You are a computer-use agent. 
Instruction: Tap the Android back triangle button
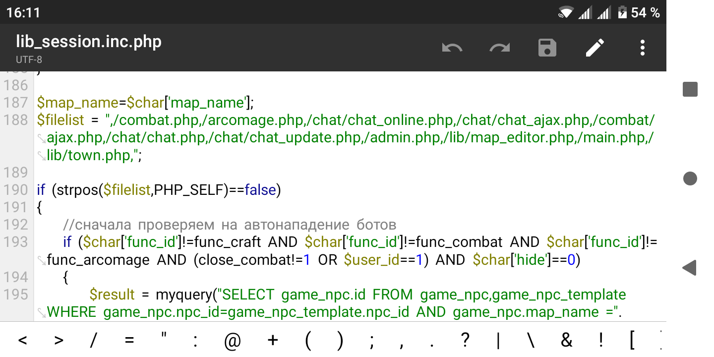pos(690,268)
